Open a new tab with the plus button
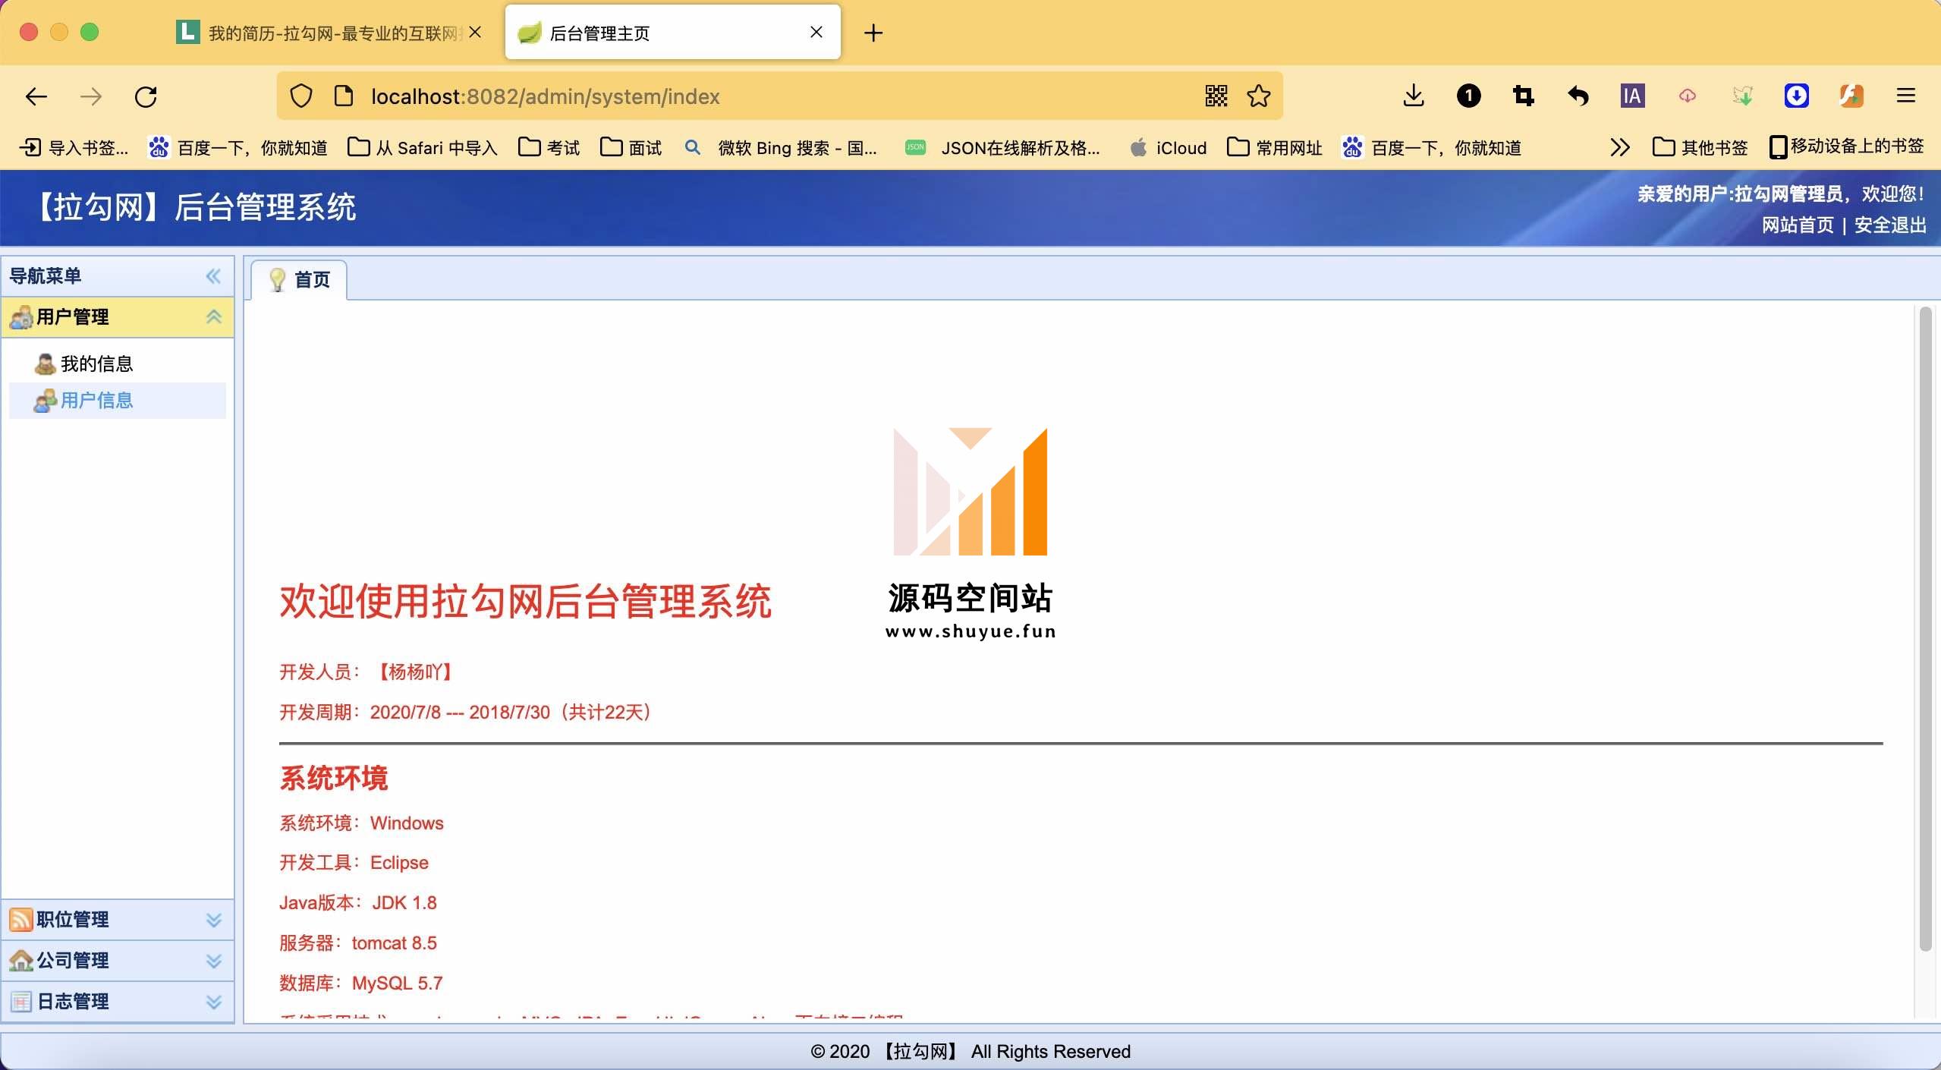The image size is (1941, 1070). (873, 33)
